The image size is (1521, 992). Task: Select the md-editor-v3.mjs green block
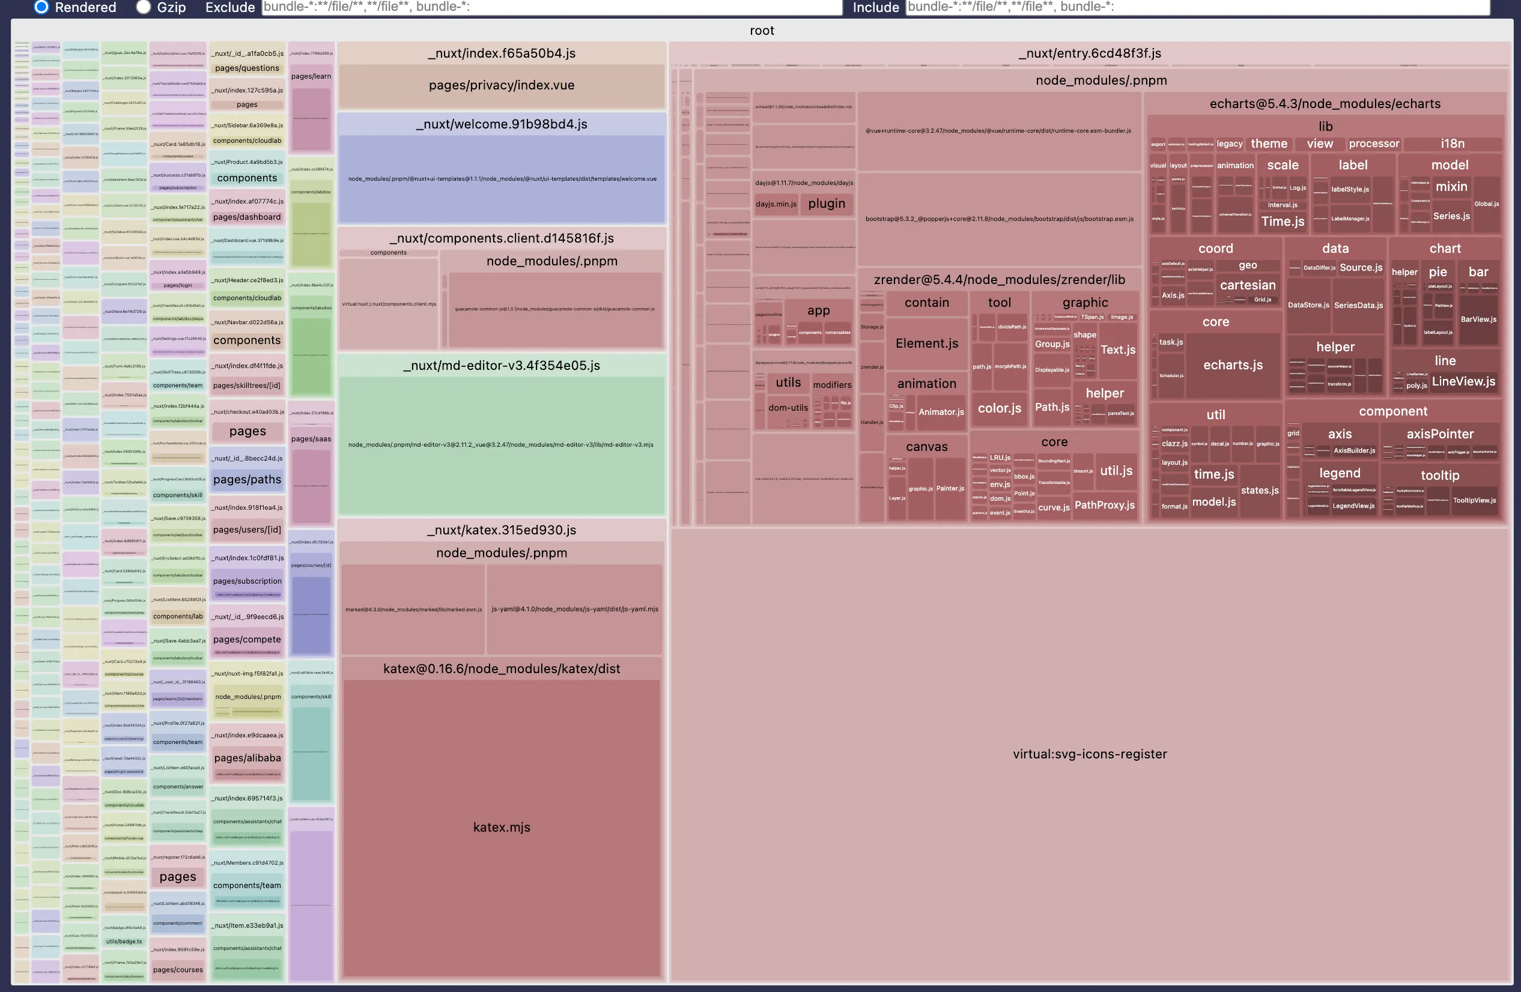coord(502,444)
